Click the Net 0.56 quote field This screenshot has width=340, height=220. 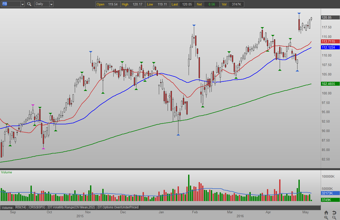pyautogui.click(x=207, y=4)
